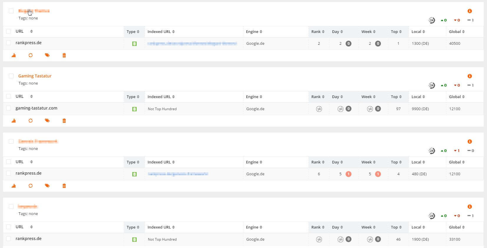
Task: Tick checkbox beside Gaming Tastatur keyword title
Action: click(x=11, y=76)
